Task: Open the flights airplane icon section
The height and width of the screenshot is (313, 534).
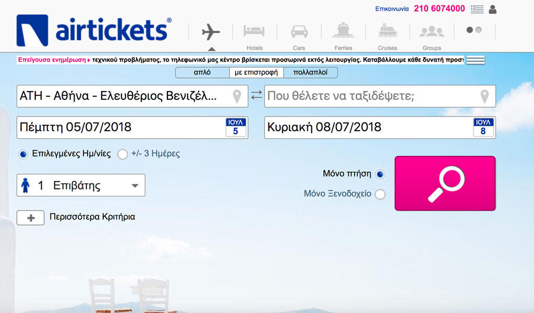Action: (x=211, y=32)
